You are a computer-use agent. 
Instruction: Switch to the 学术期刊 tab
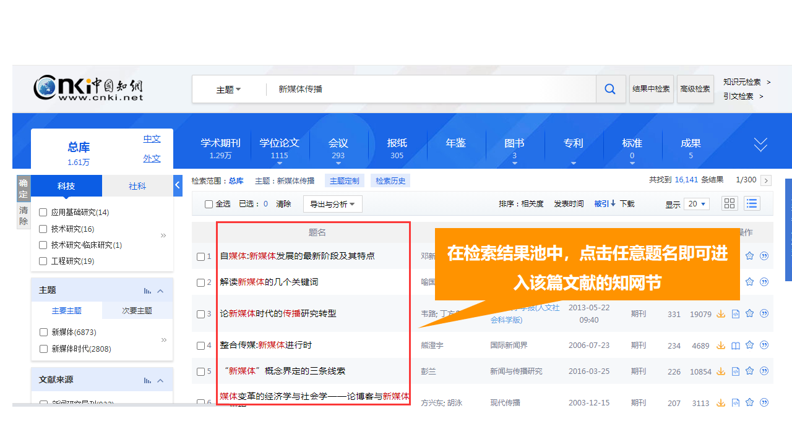click(x=220, y=148)
